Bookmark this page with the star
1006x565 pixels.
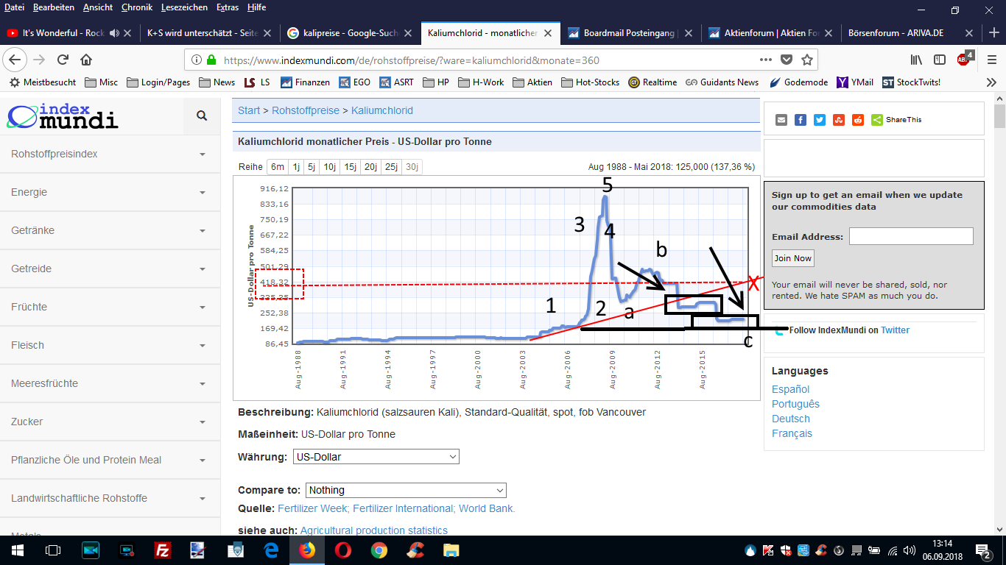tap(807, 60)
